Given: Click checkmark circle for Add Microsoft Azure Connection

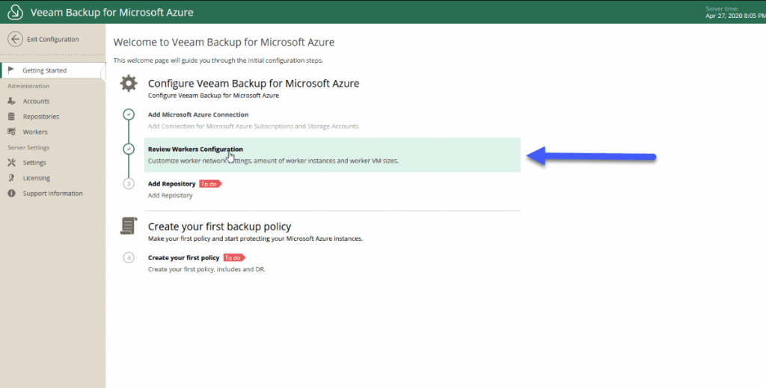Looking at the screenshot, I should 129,114.
